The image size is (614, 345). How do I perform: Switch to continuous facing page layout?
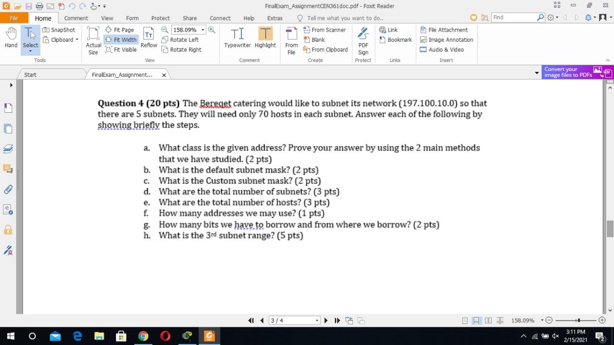click(500, 320)
